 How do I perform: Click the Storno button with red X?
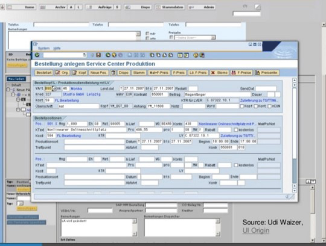coord(219,73)
